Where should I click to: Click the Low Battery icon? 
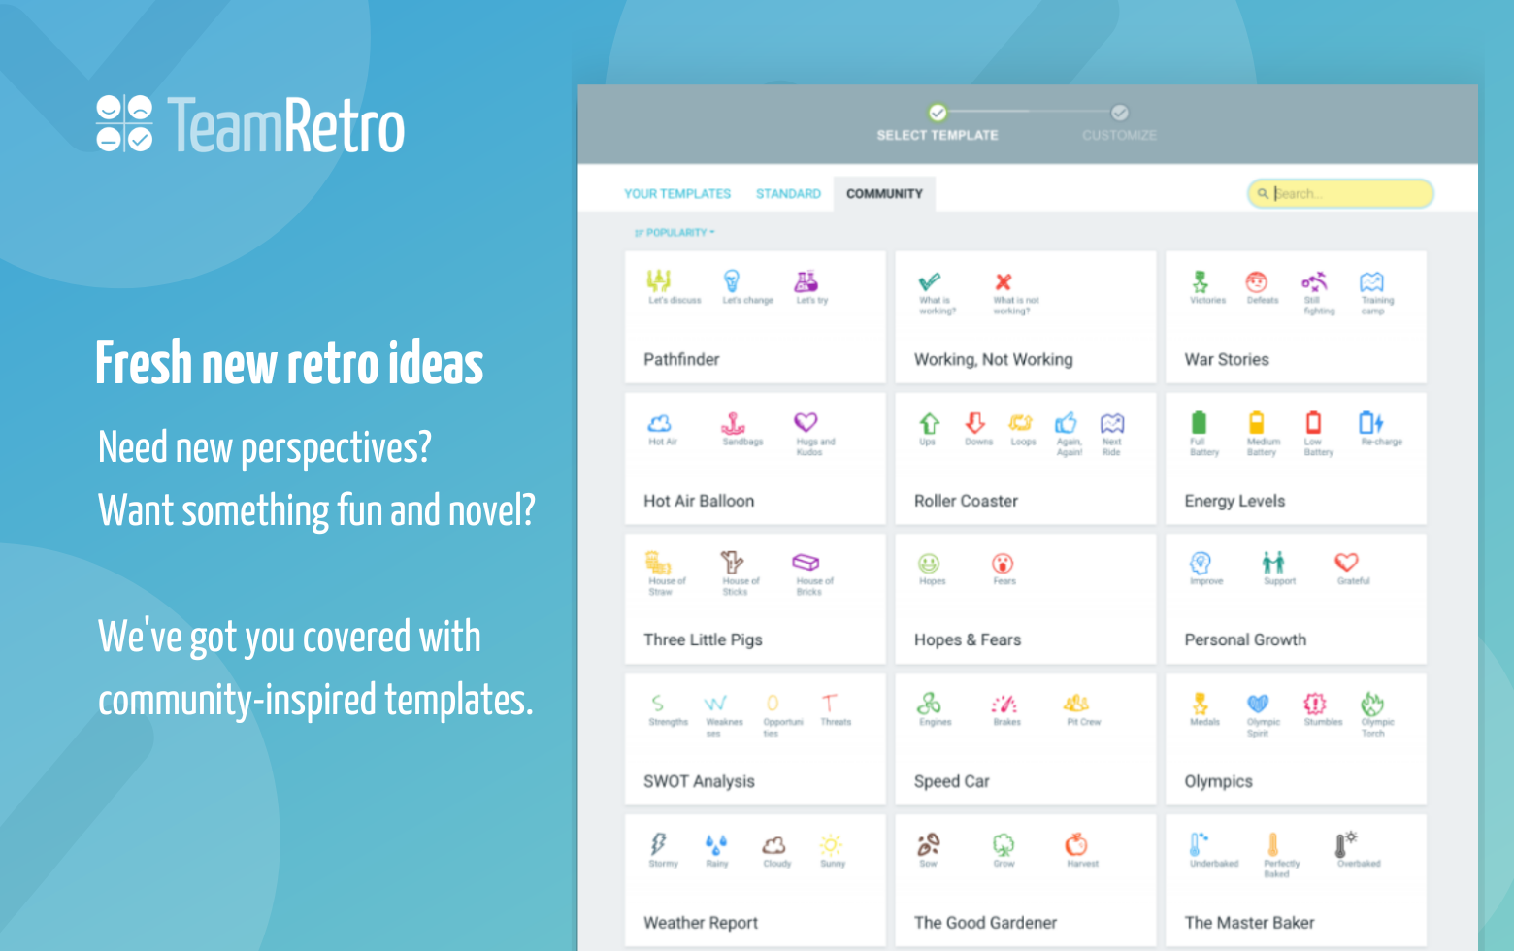(1314, 422)
